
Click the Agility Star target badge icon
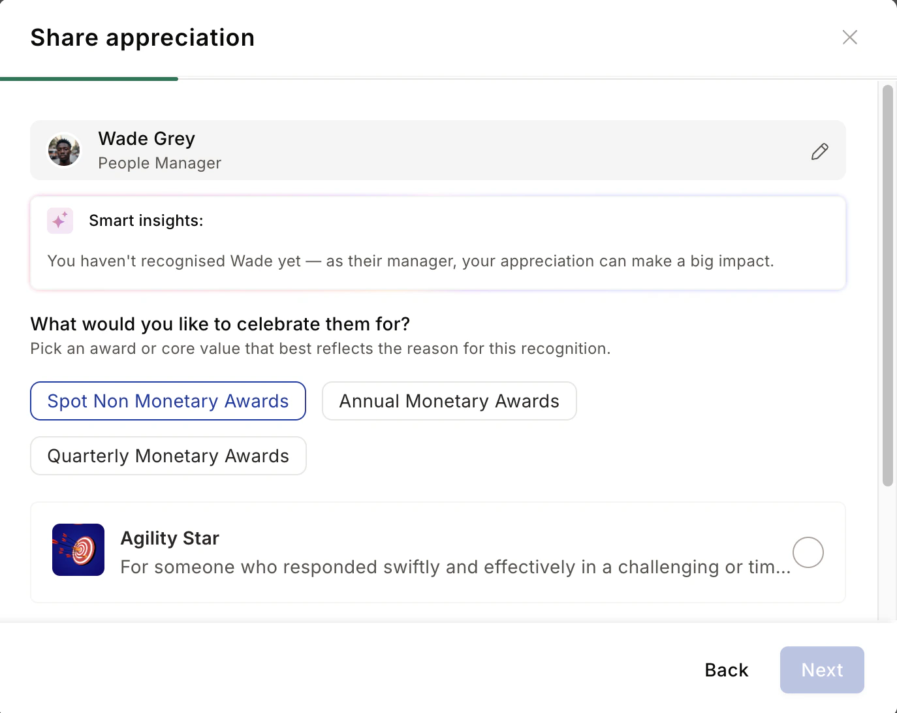coord(78,550)
